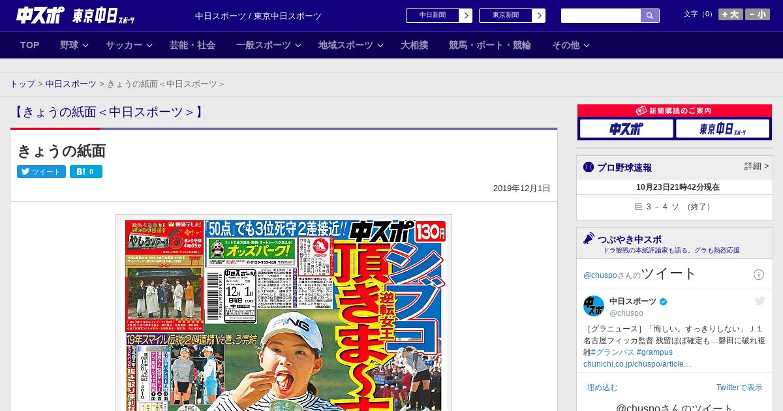Open the TOP menu item
This screenshot has height=411, width=783.
(x=30, y=45)
